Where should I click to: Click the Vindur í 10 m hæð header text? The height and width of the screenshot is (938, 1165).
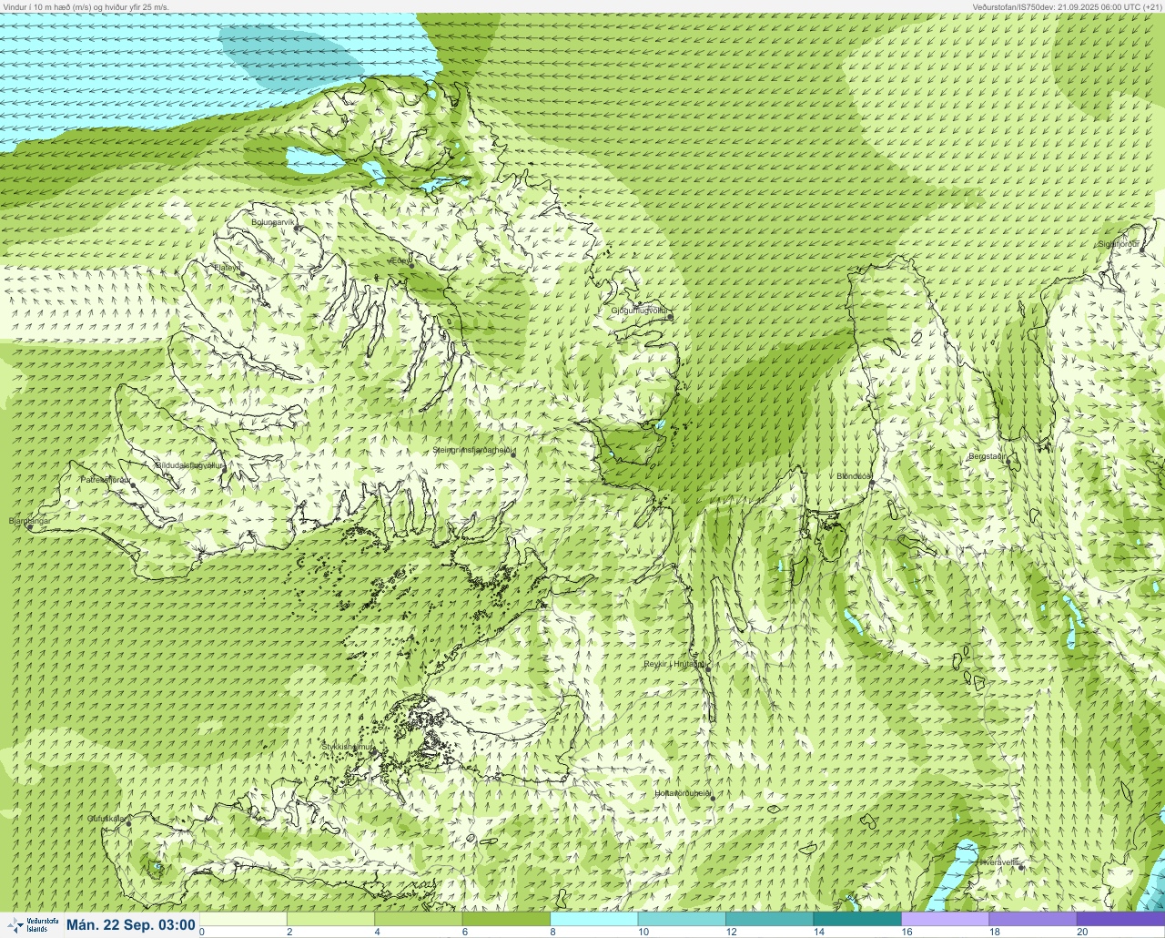tap(86, 6)
